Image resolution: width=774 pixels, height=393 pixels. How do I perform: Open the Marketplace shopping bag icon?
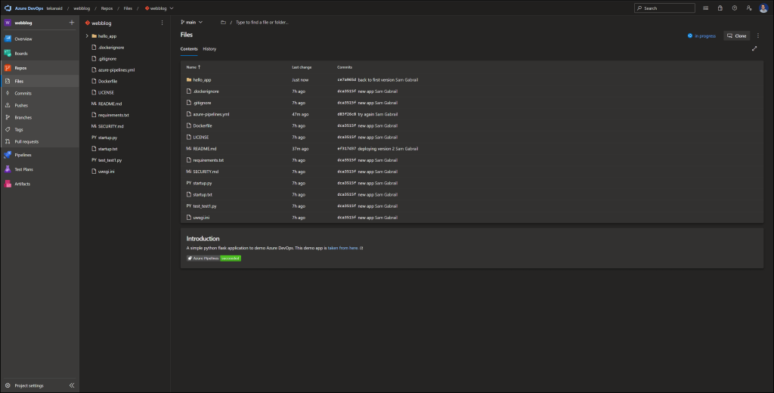[x=720, y=8]
